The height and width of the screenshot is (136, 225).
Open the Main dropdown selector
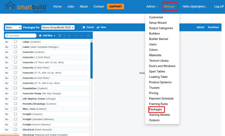point(13,28)
